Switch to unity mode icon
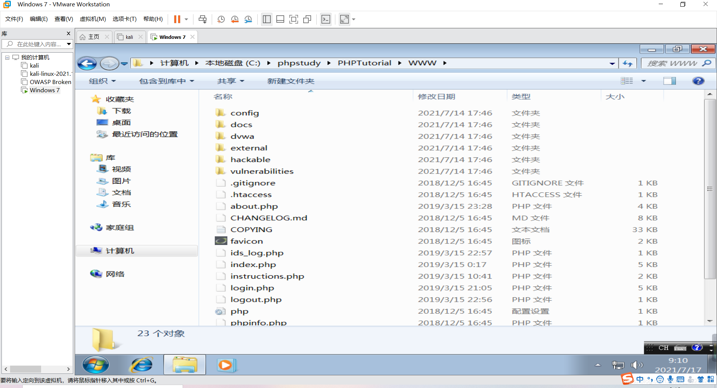The image size is (717, 388). pos(307,19)
